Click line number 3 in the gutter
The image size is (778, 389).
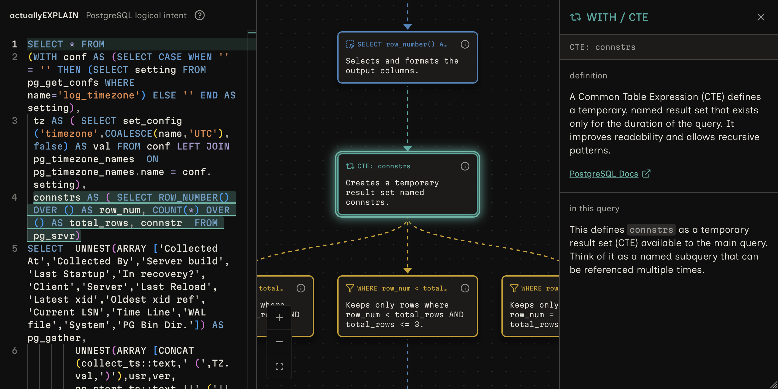[x=15, y=121]
